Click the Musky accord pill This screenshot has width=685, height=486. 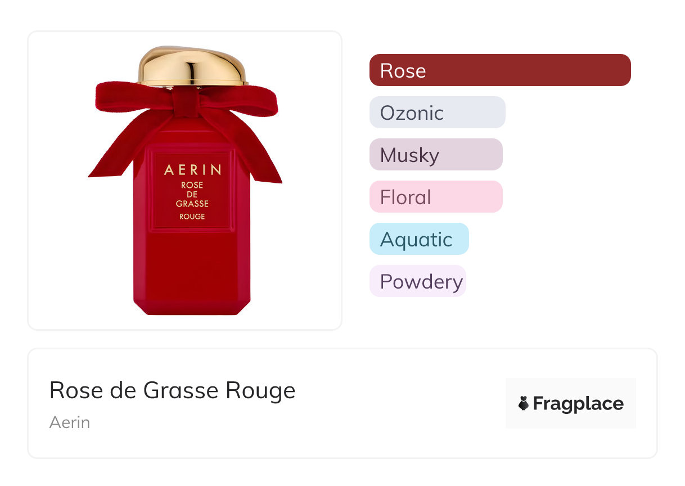pyautogui.click(x=435, y=155)
